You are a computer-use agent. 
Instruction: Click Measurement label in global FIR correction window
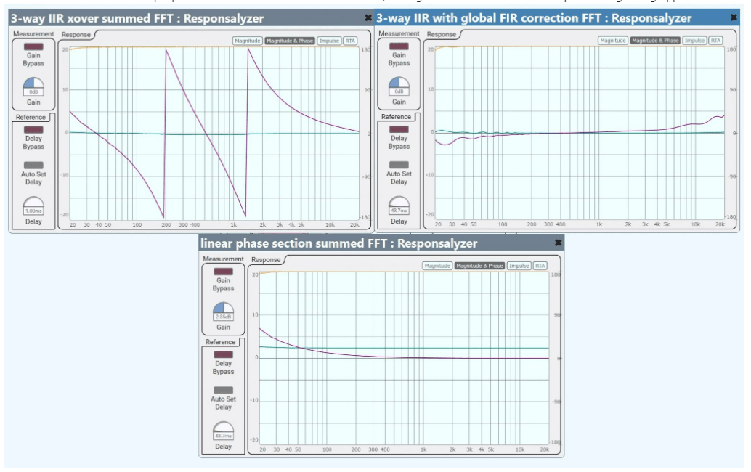399,33
